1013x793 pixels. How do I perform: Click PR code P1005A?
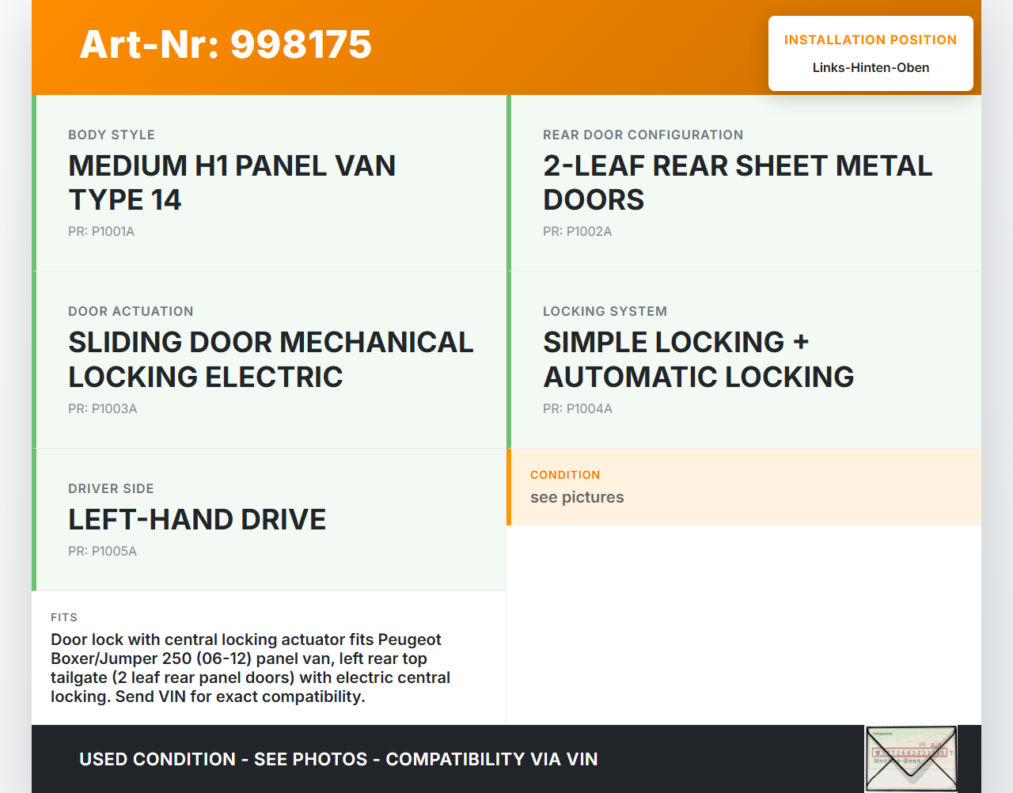tap(102, 552)
